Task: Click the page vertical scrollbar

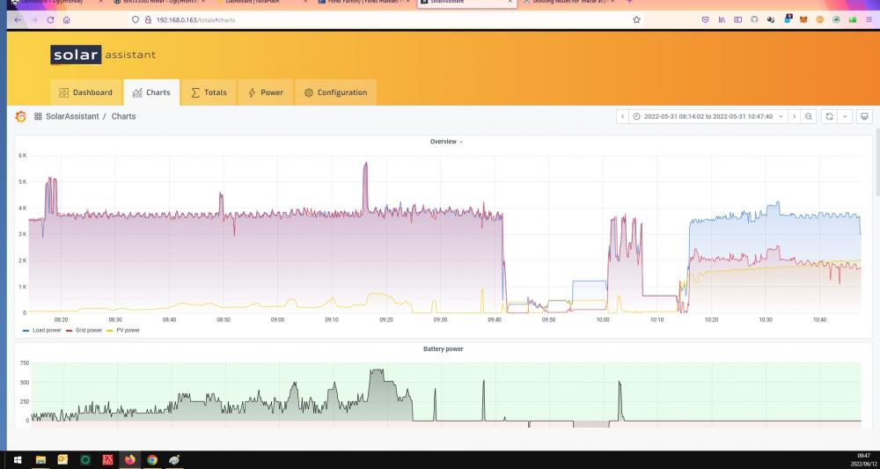Action: [876, 163]
